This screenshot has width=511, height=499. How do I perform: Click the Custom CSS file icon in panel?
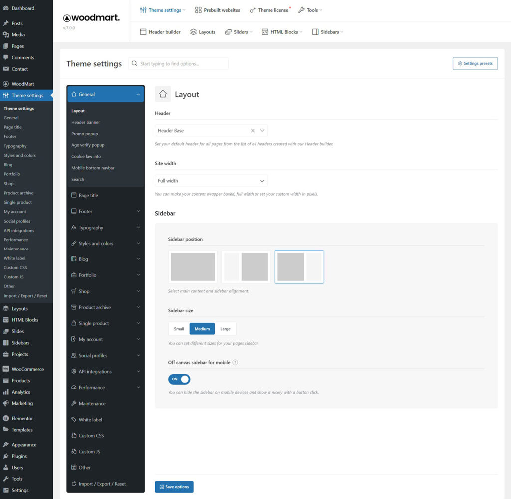click(74, 436)
